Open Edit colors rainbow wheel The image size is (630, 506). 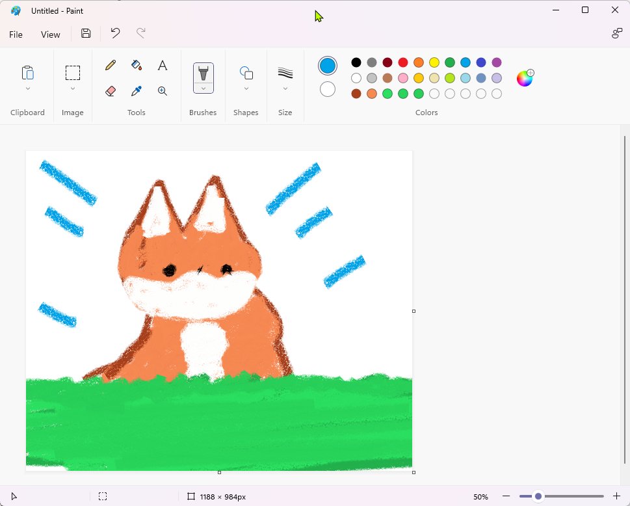pos(525,77)
